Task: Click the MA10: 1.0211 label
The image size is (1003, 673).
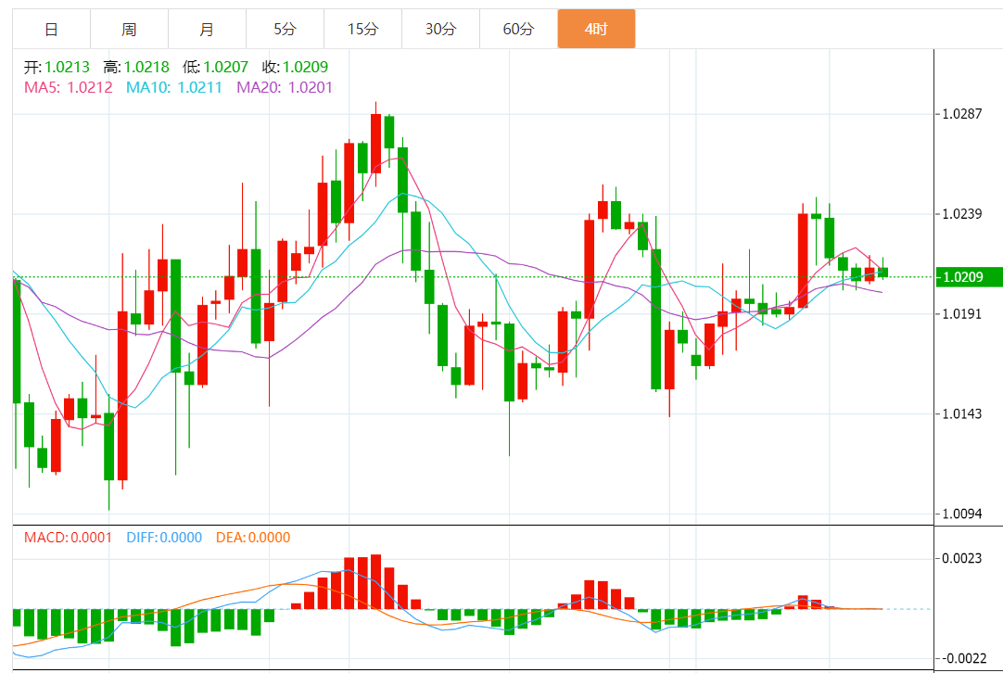Action: tap(174, 88)
